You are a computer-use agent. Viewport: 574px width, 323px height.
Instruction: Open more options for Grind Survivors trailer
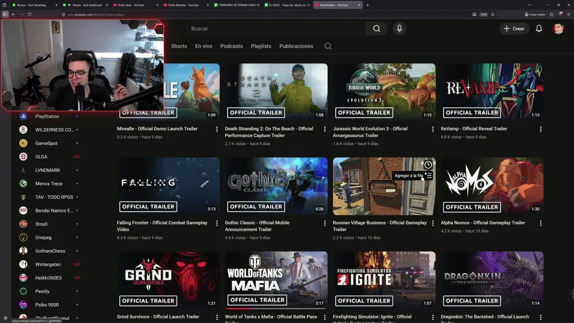[x=217, y=317]
